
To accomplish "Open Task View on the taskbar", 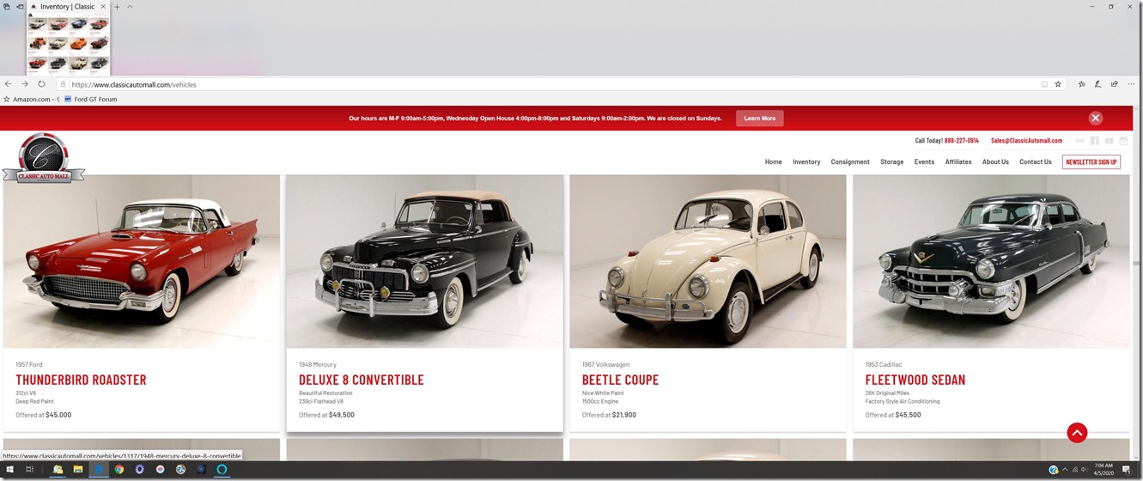I will (29, 470).
